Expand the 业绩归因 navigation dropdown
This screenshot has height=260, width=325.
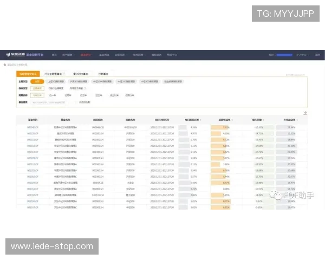[x=121, y=55]
